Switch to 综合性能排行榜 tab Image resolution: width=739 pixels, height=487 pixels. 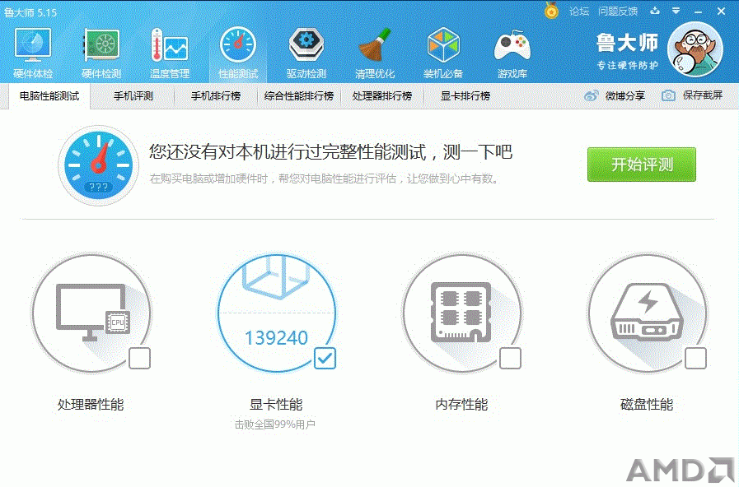click(x=299, y=96)
